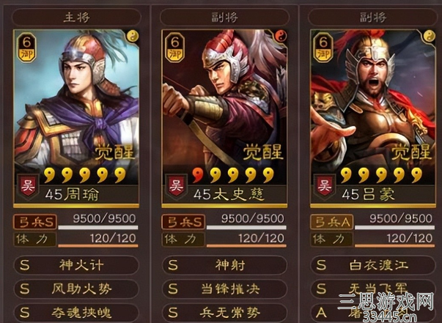The height and width of the screenshot is (323, 442).
Task: Click 周瑜's 9500/9500 troop bar
Action: point(98,223)
